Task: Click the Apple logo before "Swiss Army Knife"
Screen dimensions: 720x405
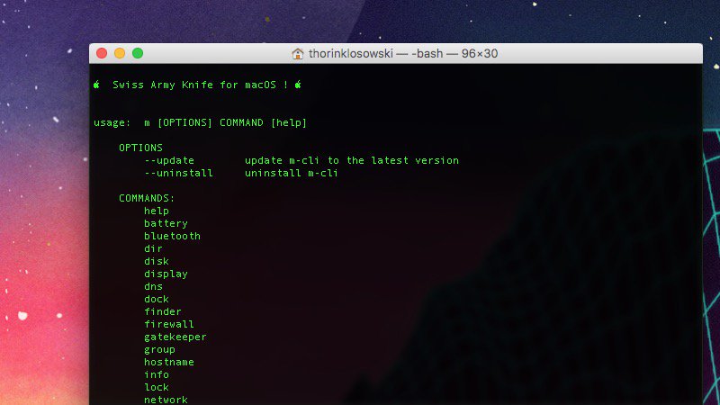Action: click(96, 85)
